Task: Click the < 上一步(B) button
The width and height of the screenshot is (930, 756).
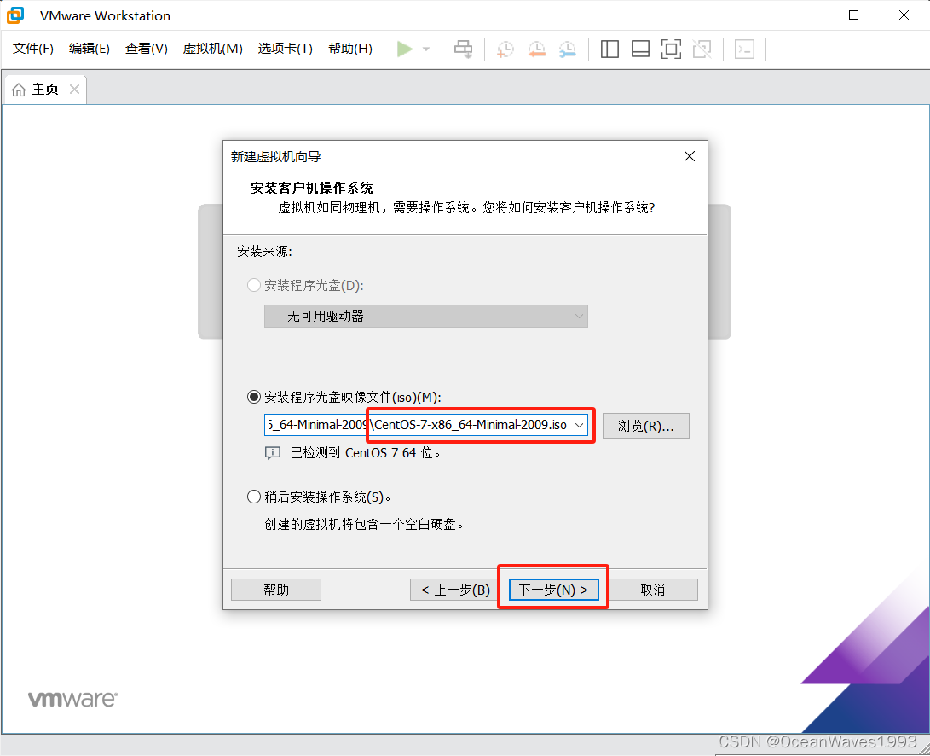Action: click(x=455, y=590)
